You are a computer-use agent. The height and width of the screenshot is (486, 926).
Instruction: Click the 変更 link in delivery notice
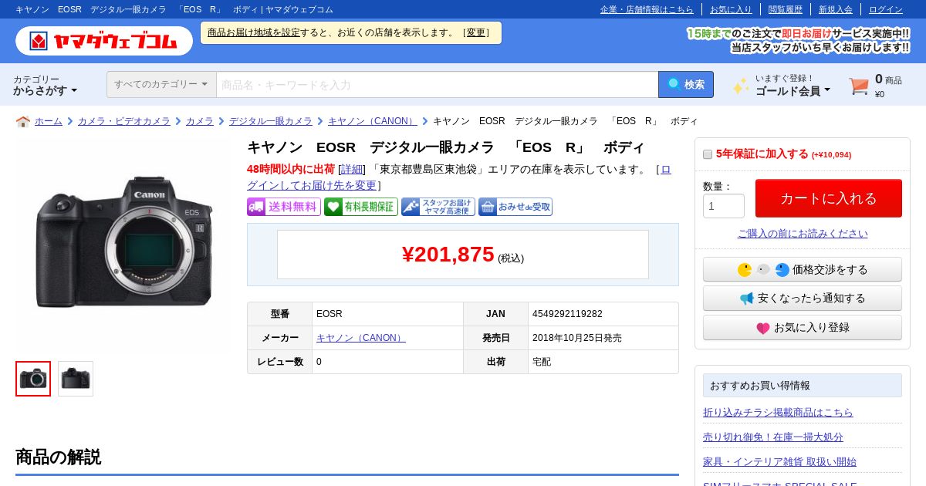[476, 32]
